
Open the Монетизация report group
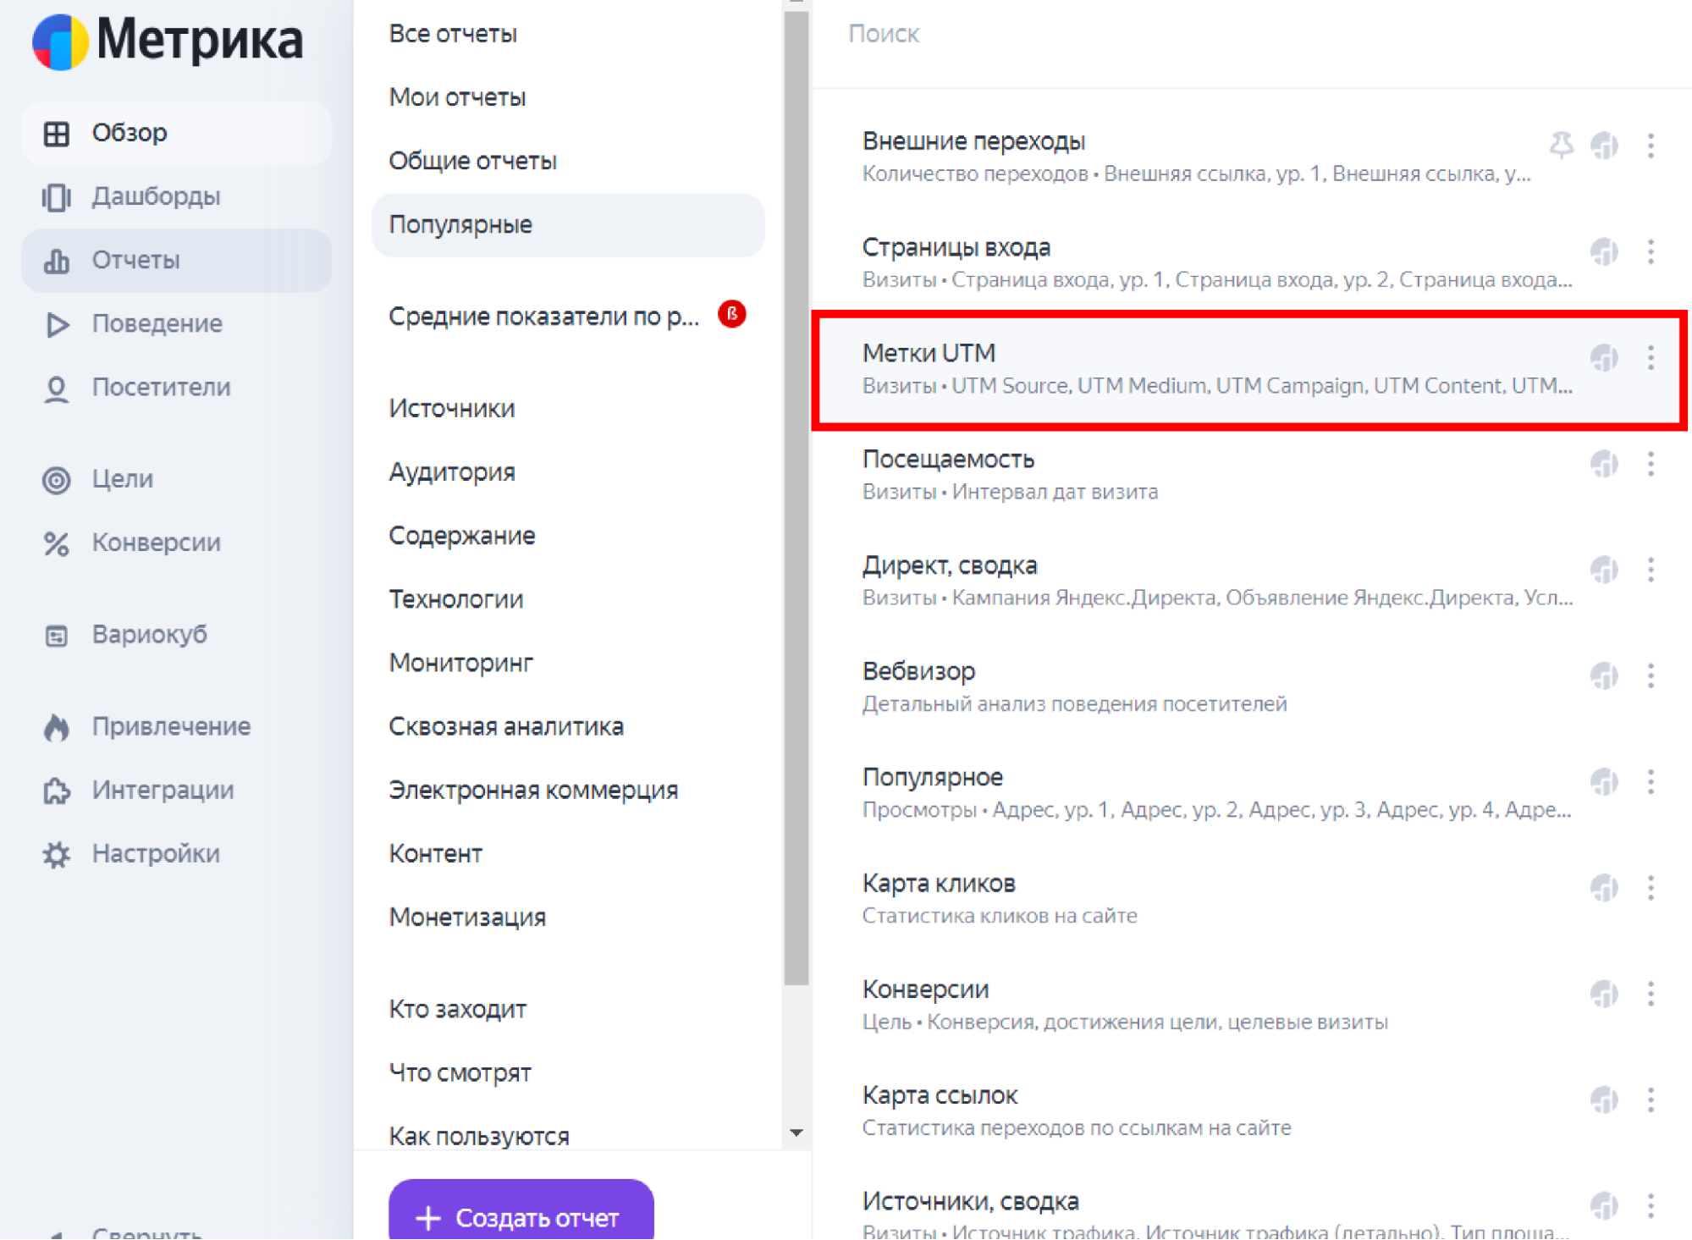467,918
